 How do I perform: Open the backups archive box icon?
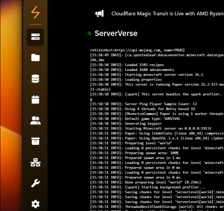tap(36, 141)
